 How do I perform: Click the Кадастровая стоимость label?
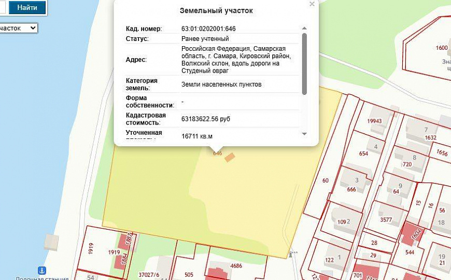pyautogui.click(x=146, y=119)
